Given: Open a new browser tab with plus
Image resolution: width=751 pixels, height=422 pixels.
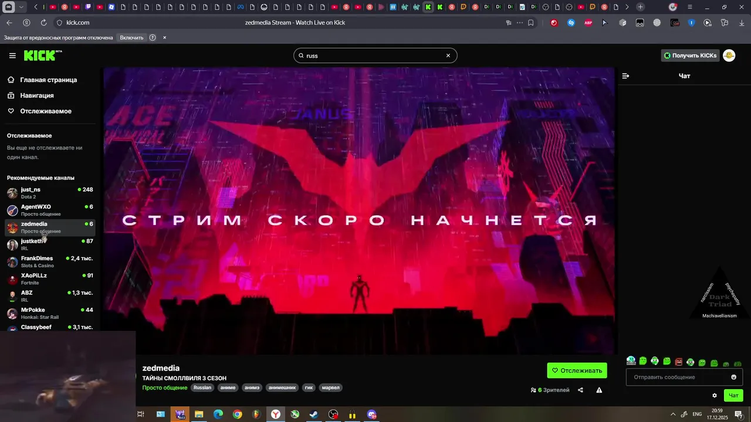Looking at the screenshot, I should (640, 7).
